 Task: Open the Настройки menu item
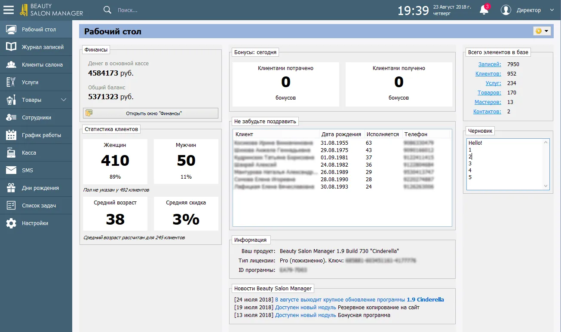tap(36, 223)
